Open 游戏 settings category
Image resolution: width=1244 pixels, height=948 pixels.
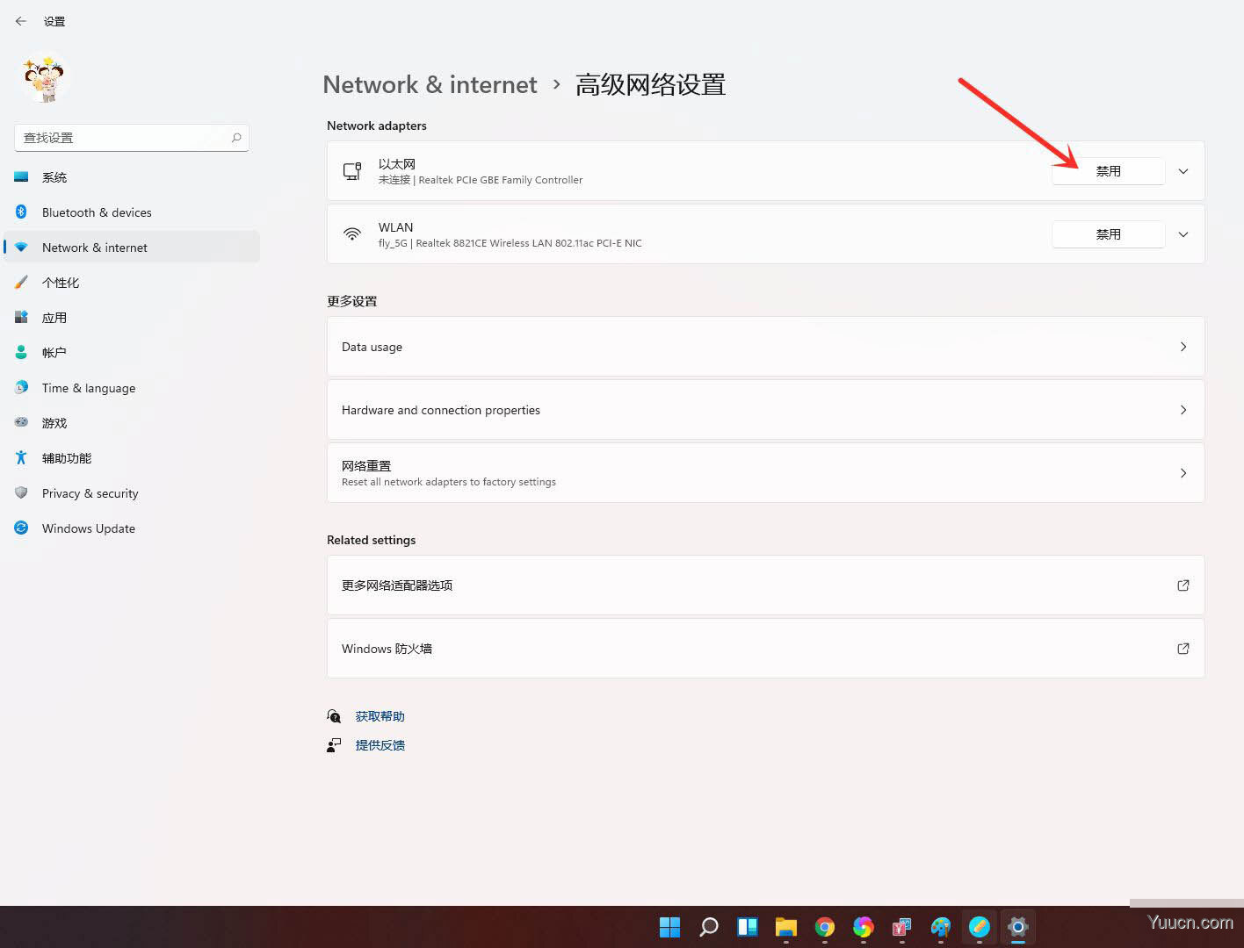coord(132,423)
